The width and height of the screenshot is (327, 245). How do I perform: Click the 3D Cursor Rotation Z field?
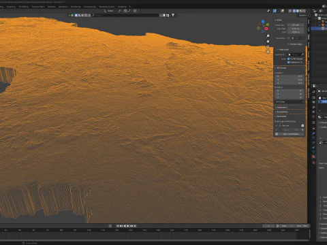point(290,97)
